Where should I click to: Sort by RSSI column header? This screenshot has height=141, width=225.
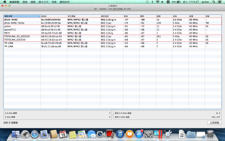[131, 16]
